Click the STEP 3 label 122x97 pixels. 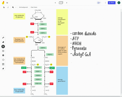(43, 33)
